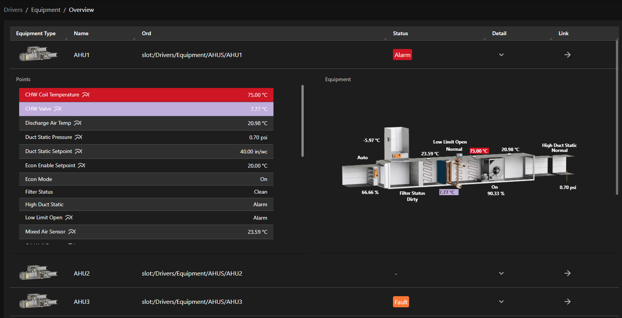
Task: Sort by Equipment Type column header
Action: (36, 34)
